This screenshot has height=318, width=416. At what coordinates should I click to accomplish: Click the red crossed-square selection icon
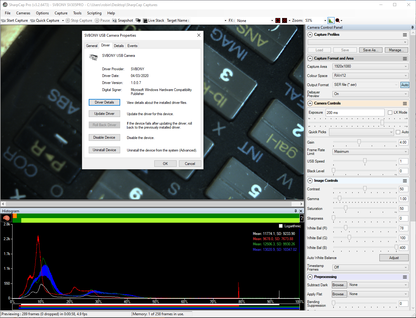click(285, 20)
